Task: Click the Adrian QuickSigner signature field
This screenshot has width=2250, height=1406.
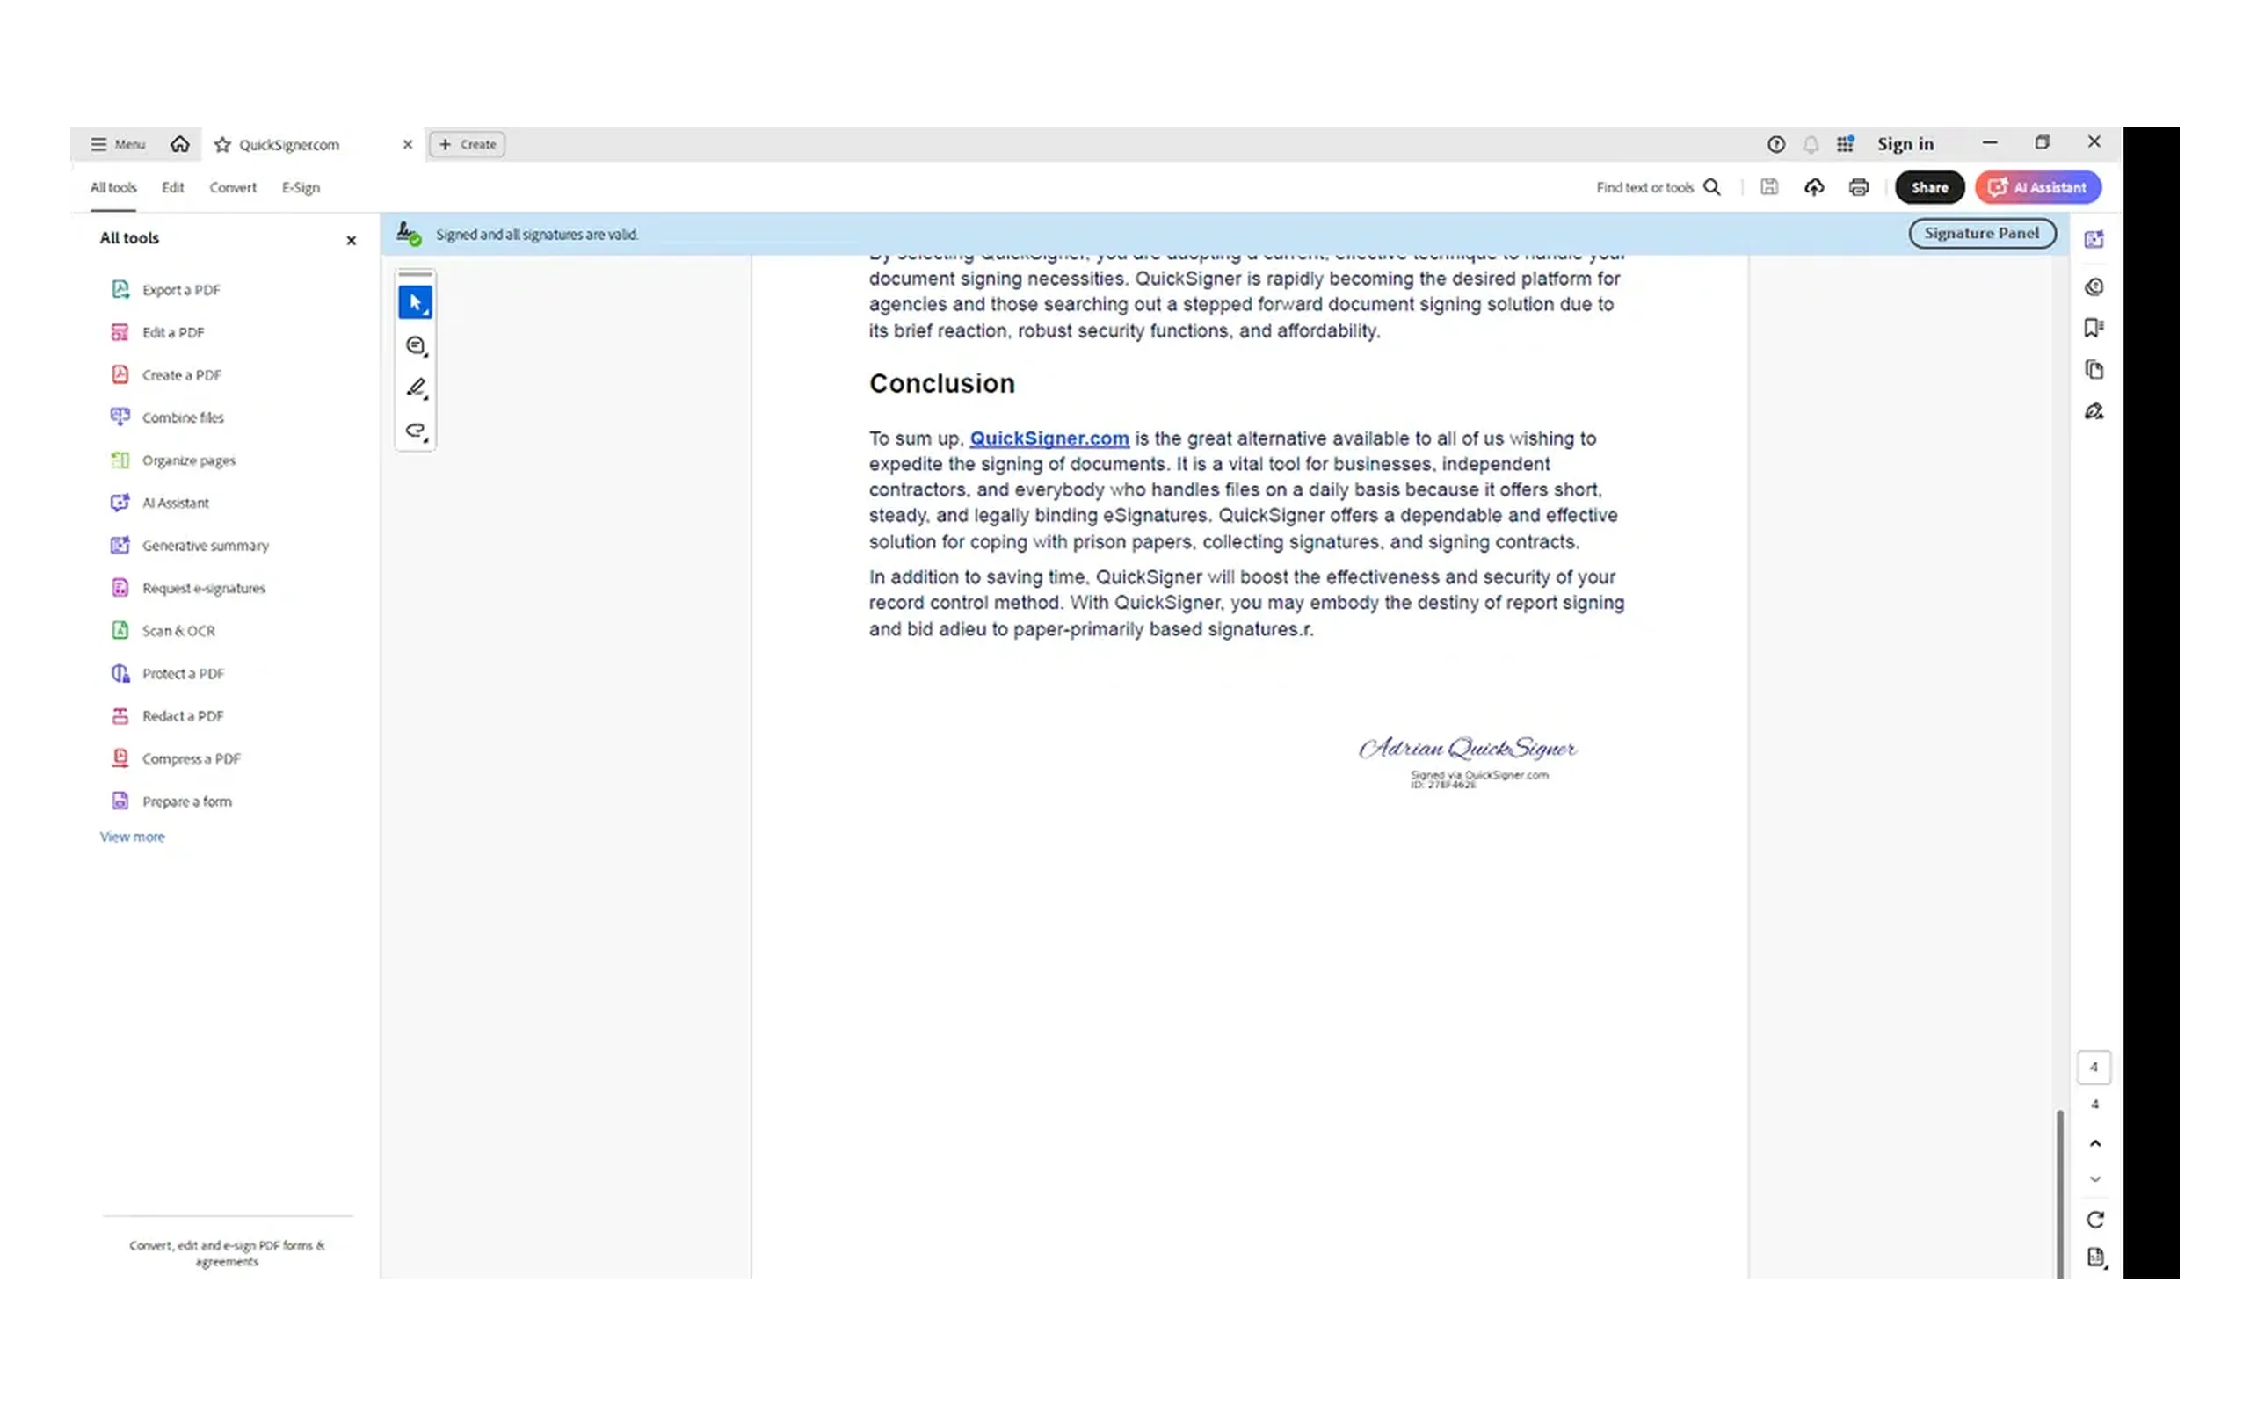Action: click(x=1467, y=760)
